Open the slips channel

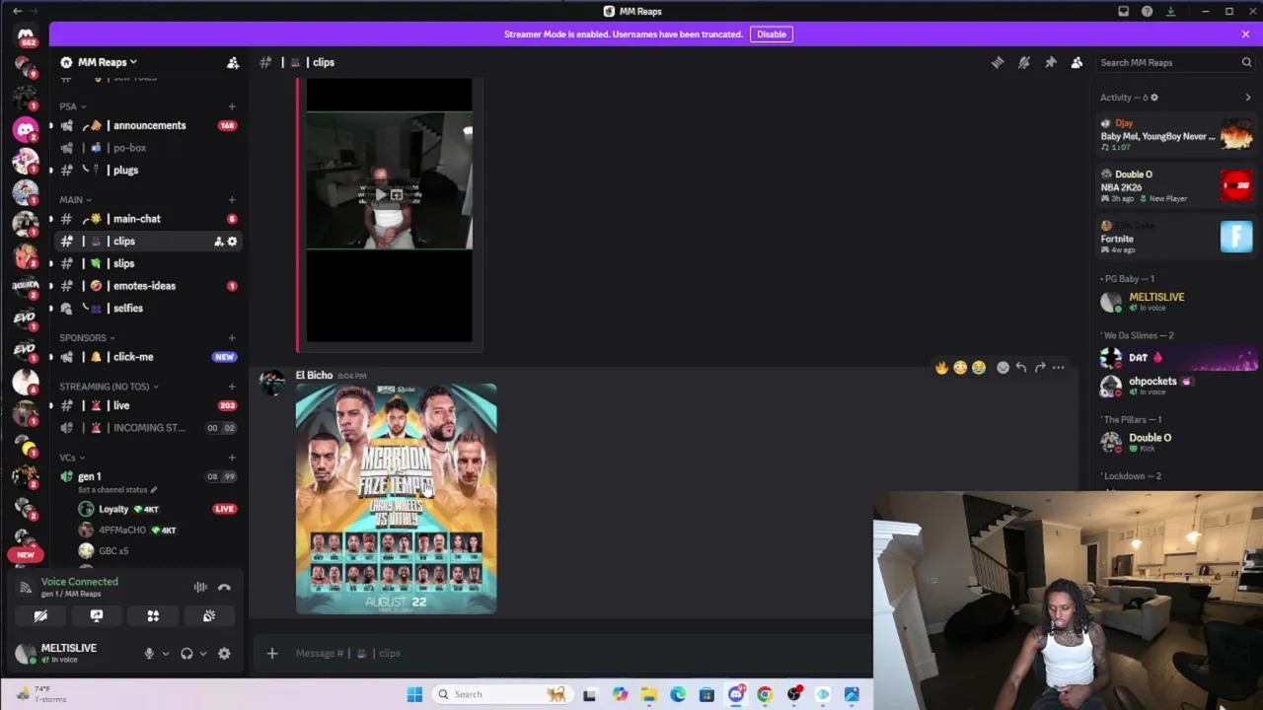(148, 263)
